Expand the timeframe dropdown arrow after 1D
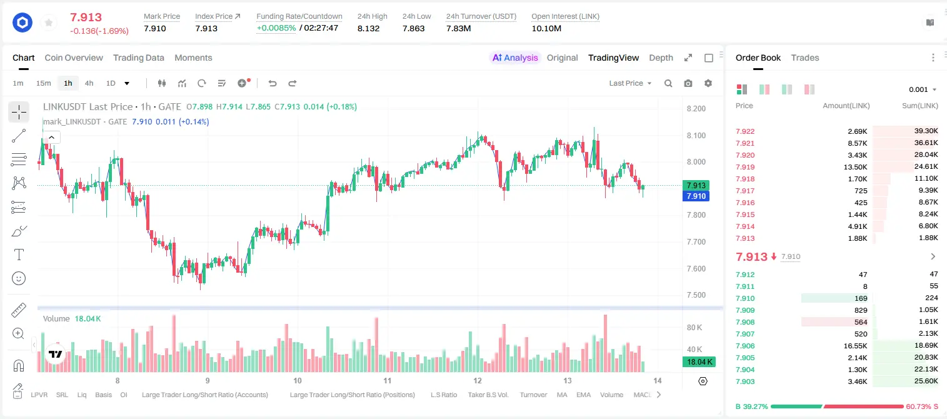 [127, 83]
